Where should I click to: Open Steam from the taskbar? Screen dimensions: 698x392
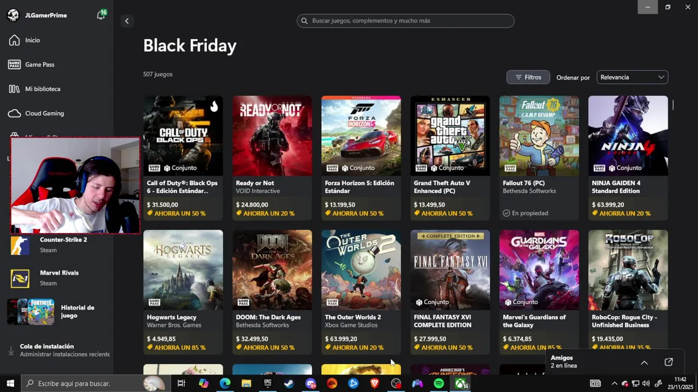pyautogui.click(x=289, y=383)
